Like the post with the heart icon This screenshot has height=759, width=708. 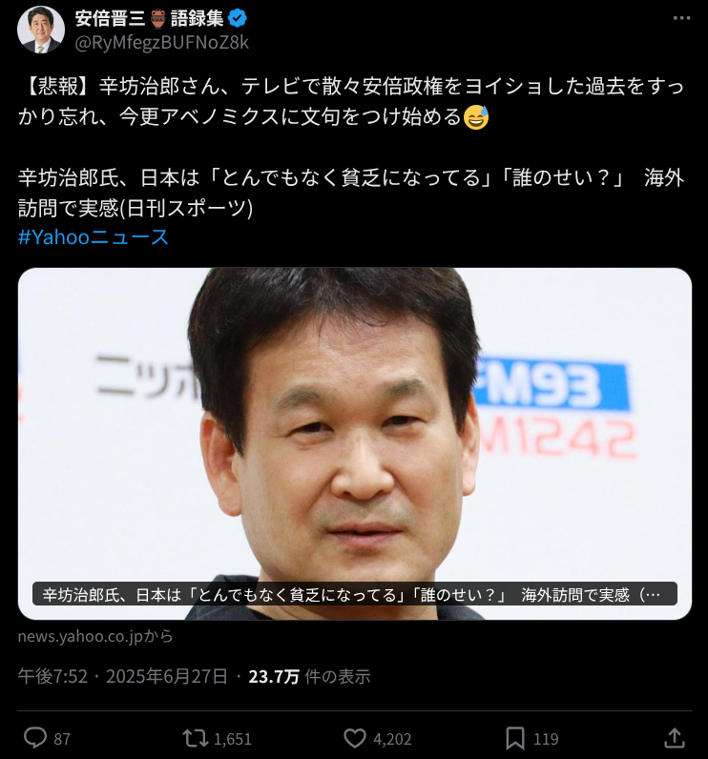coord(355,739)
